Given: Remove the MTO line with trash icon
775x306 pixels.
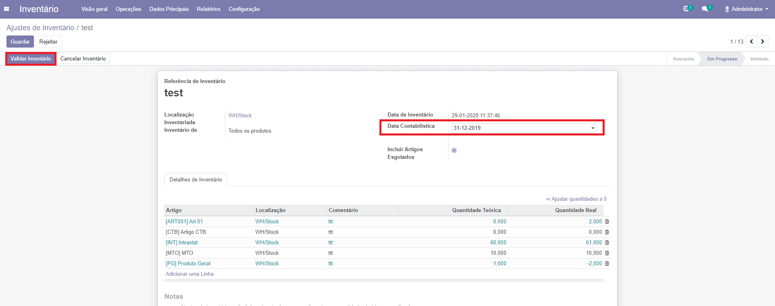Looking at the screenshot, I should coord(607,253).
